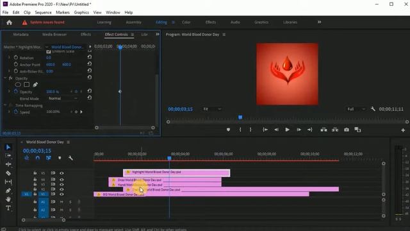The height and width of the screenshot is (231, 410).
Task: Toggle V5 track output eye
Action: tap(61, 173)
